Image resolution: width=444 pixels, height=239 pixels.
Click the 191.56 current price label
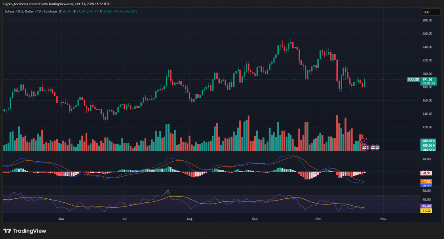(428, 80)
